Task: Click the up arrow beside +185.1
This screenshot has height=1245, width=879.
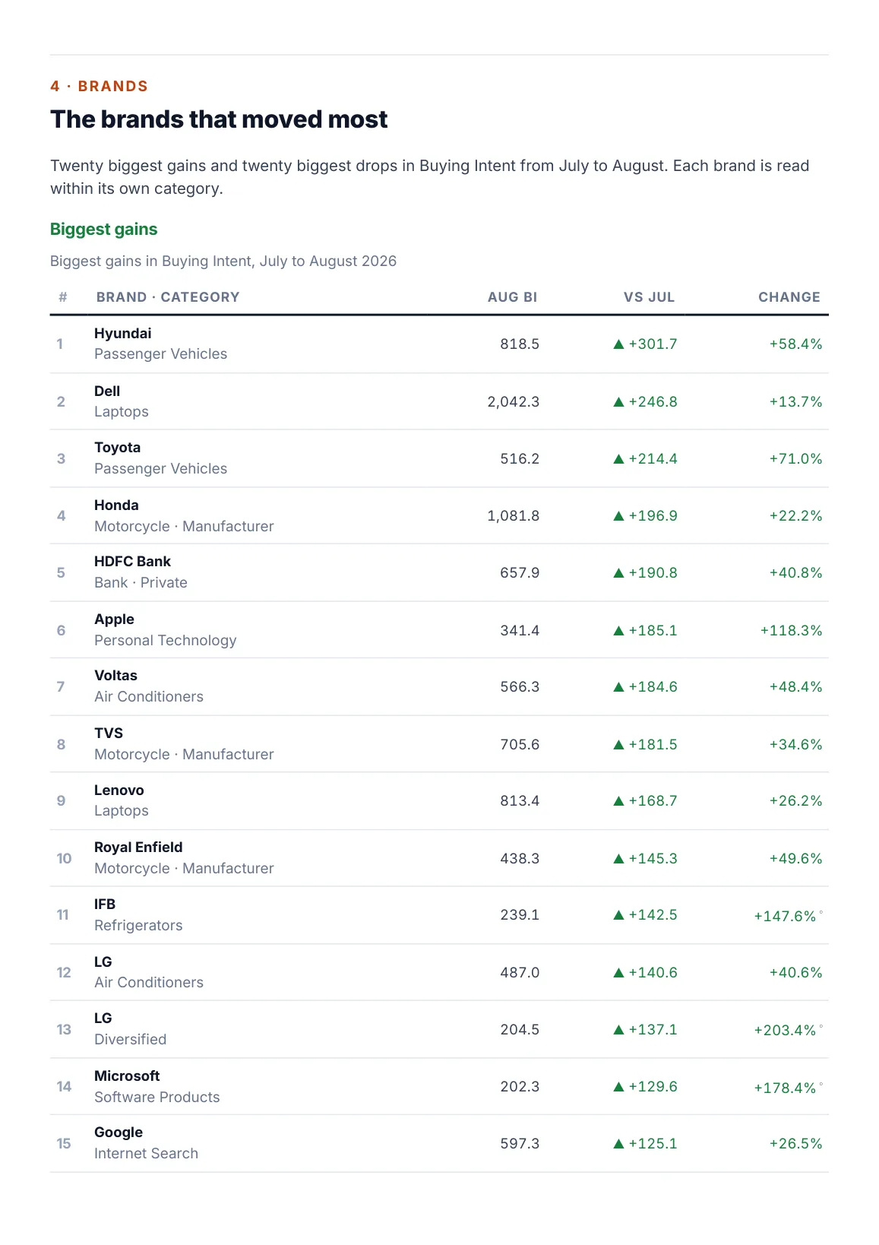Action: point(618,631)
